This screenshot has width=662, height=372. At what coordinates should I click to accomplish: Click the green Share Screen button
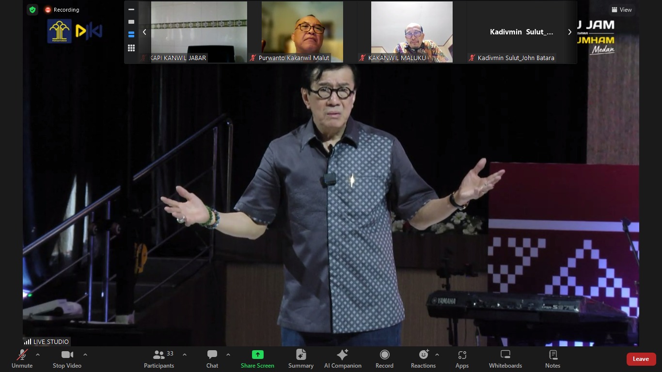pyautogui.click(x=257, y=359)
